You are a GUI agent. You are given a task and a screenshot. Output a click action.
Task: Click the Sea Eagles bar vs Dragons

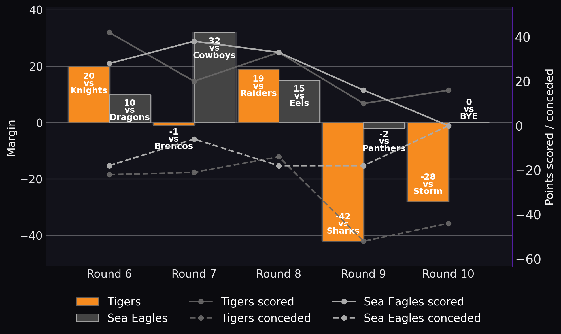point(130,109)
